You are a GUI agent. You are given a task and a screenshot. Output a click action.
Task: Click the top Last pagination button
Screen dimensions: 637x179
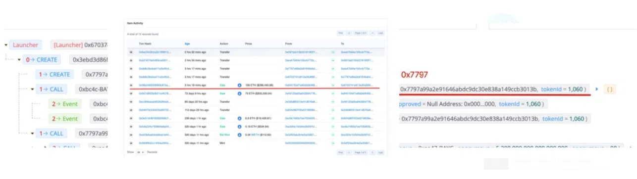tap(380, 33)
